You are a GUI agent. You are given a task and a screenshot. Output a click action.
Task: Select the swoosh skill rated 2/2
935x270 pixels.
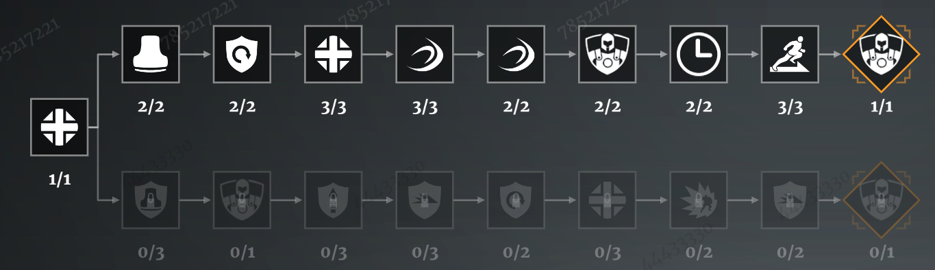point(516,54)
